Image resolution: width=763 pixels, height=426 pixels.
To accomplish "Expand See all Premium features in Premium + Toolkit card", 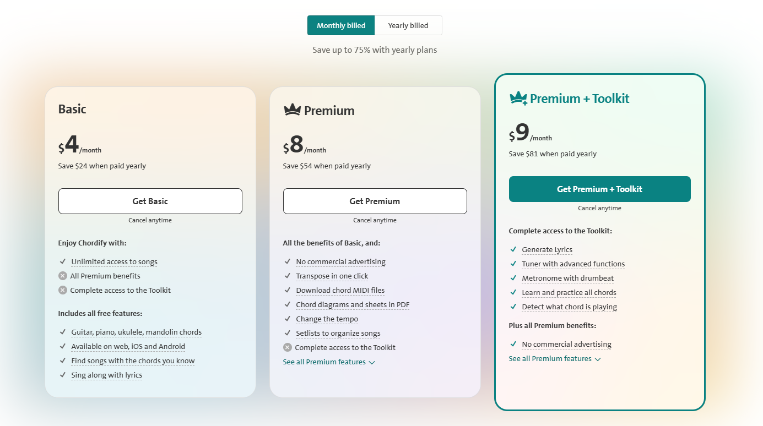I will pyautogui.click(x=555, y=359).
